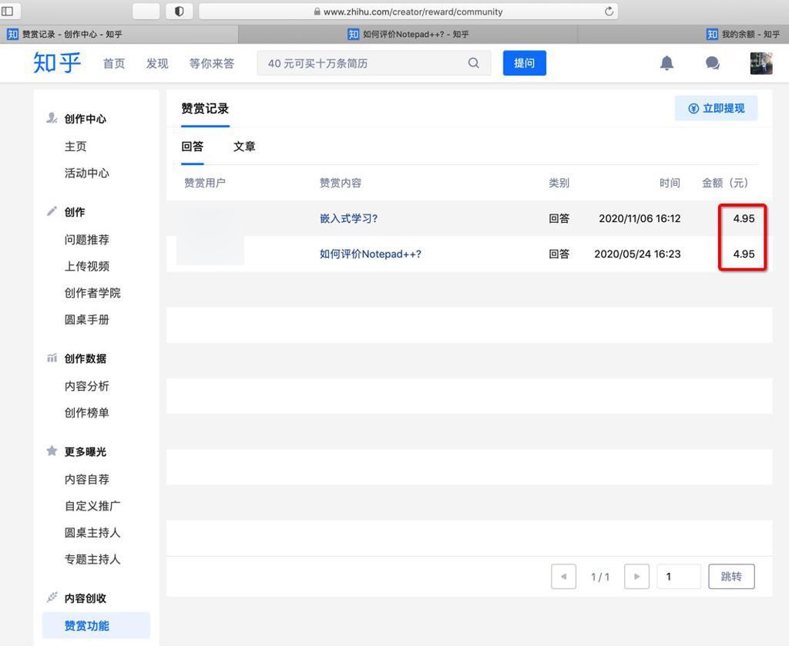The height and width of the screenshot is (647, 789).
Task: Open 内容自荐 in the sidebar
Action: (86, 480)
